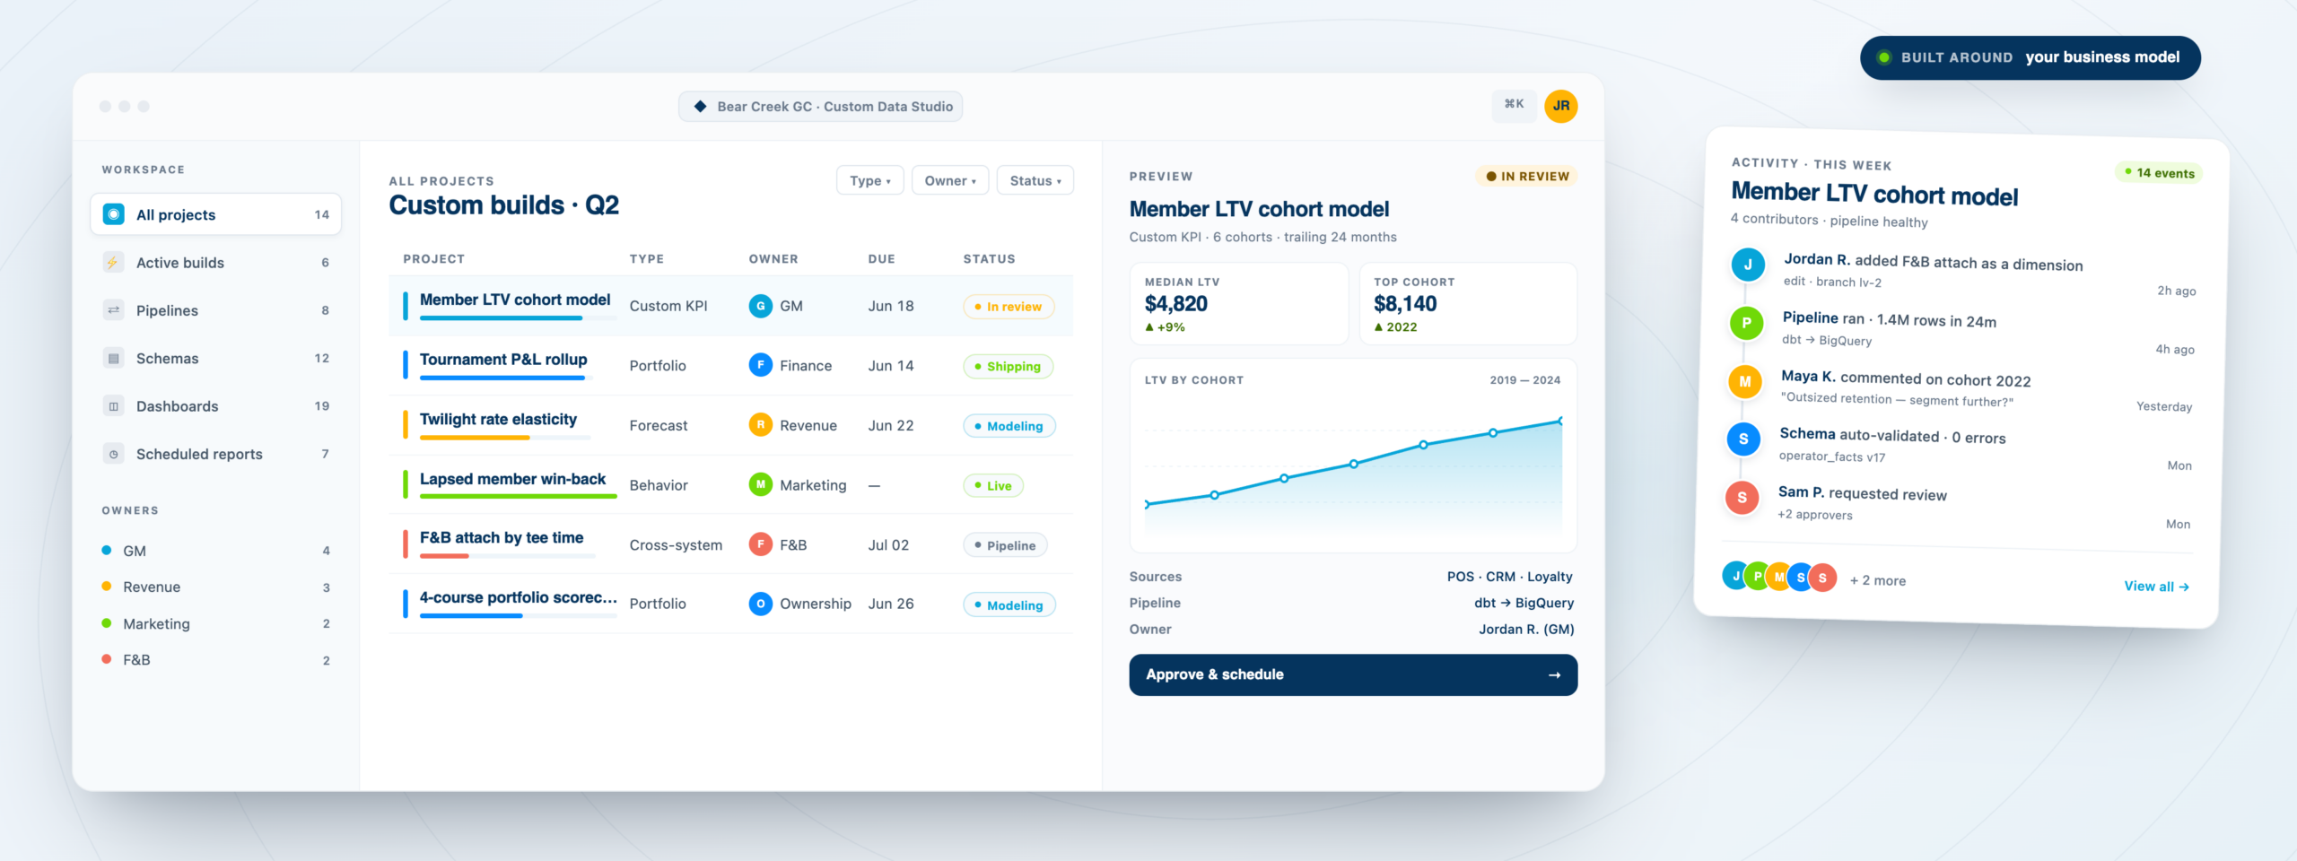Screen dimensions: 2297x861
Task: Click the Schema auto-validated avatar
Action: tap(1743, 439)
